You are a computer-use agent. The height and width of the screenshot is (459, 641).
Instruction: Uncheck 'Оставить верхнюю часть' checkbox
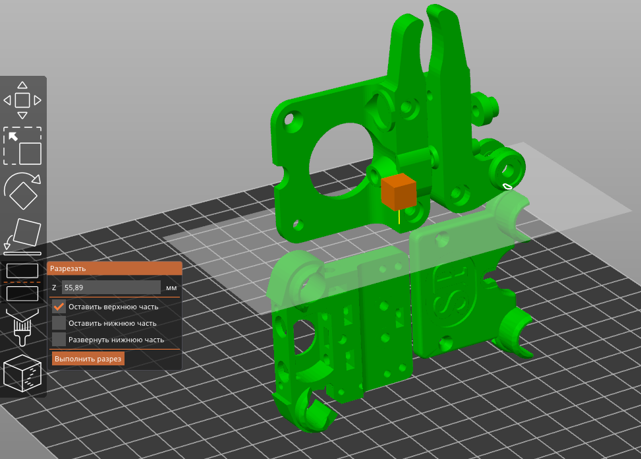coord(59,307)
